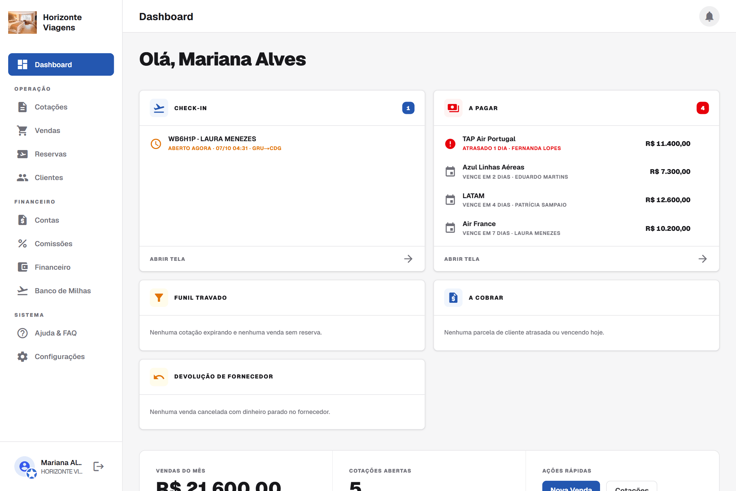Click 'VENCE EM 2 DIAS · EDUARDO MARTINS' text

point(515,177)
